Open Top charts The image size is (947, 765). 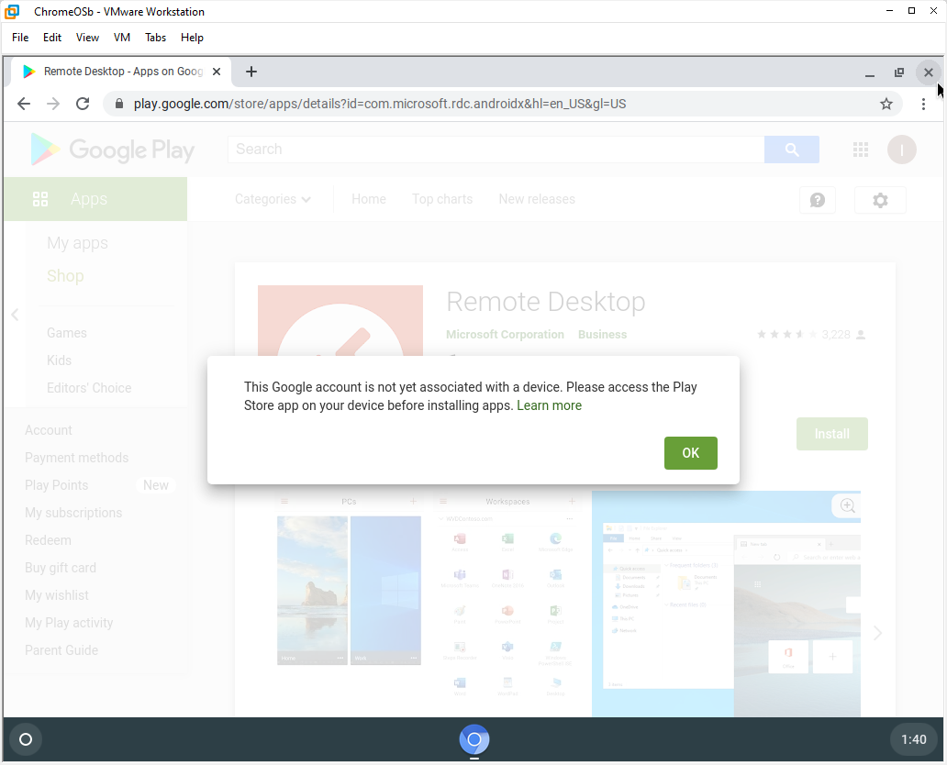(x=442, y=199)
